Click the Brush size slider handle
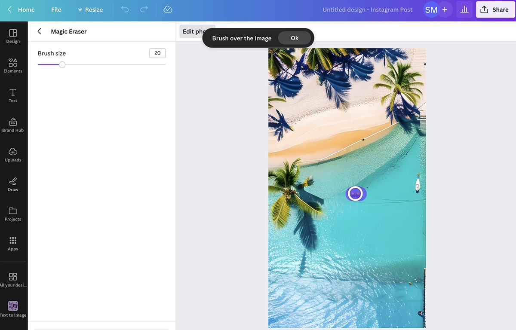The width and height of the screenshot is (516, 330). click(x=62, y=64)
